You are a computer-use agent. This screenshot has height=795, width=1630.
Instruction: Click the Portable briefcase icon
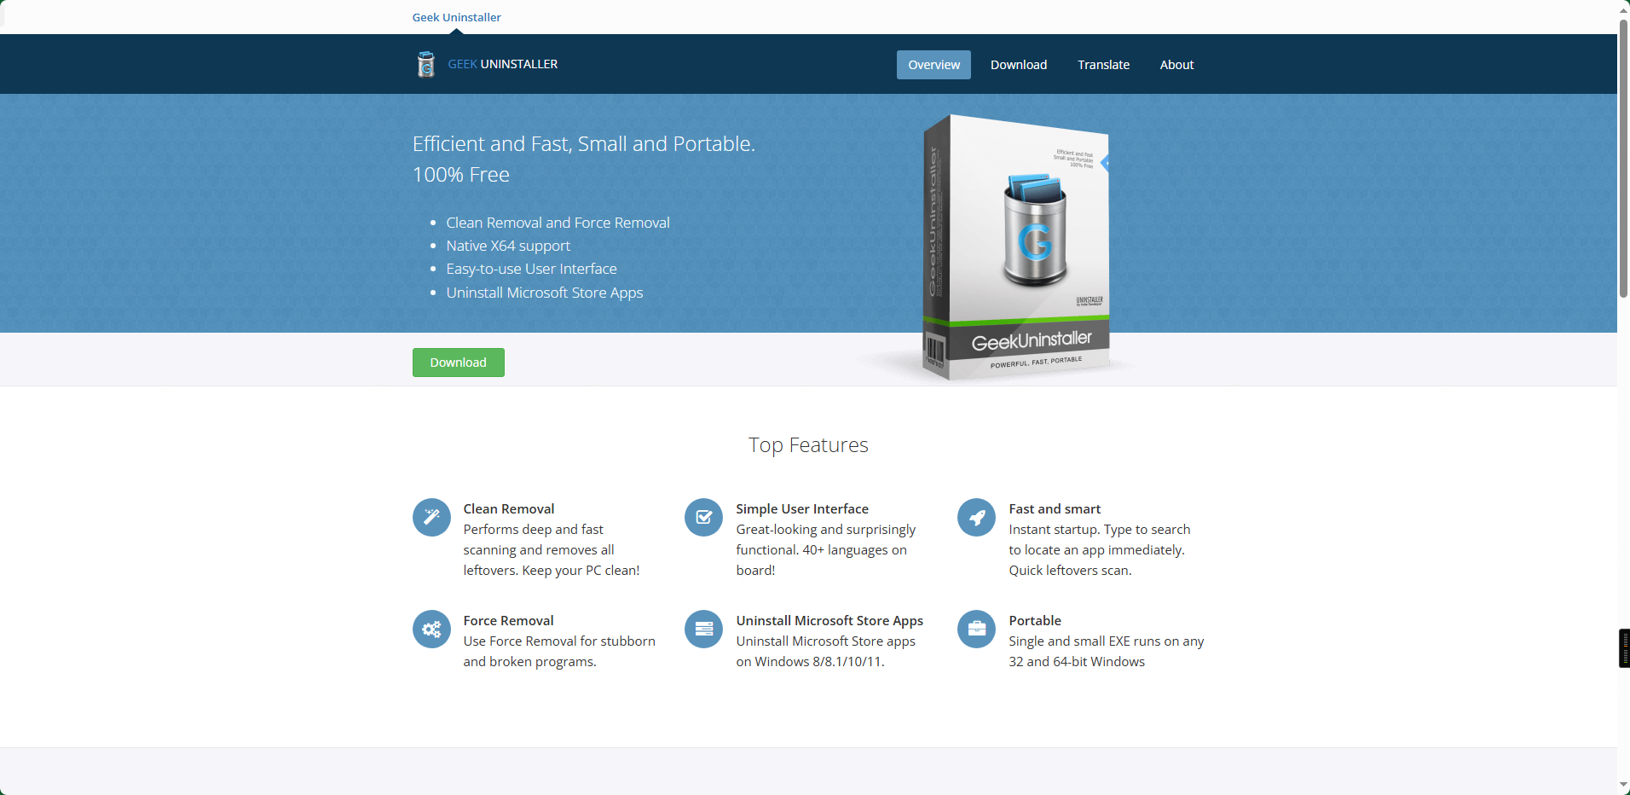976,629
